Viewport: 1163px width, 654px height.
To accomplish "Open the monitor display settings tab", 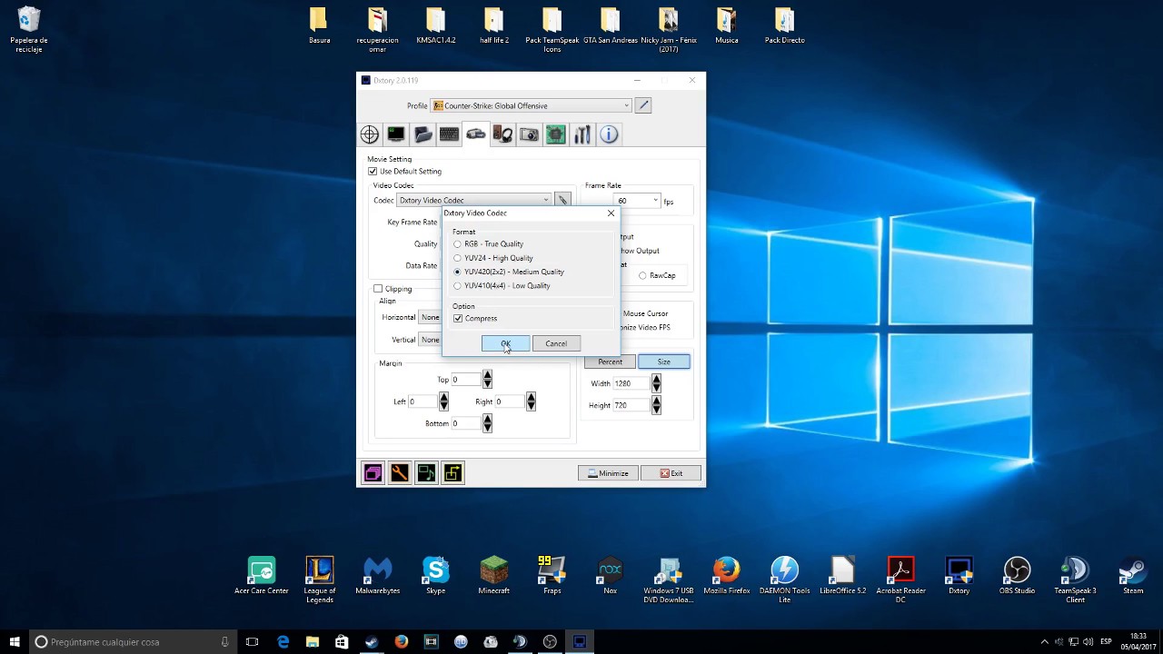I will coord(396,134).
